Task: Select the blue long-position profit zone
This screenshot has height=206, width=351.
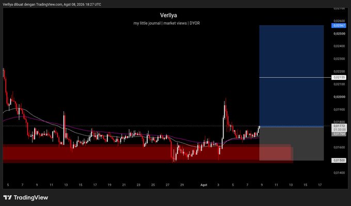Action: (x=292, y=76)
